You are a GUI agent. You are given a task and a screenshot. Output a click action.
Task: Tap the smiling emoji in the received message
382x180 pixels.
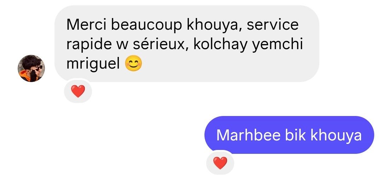(x=133, y=64)
